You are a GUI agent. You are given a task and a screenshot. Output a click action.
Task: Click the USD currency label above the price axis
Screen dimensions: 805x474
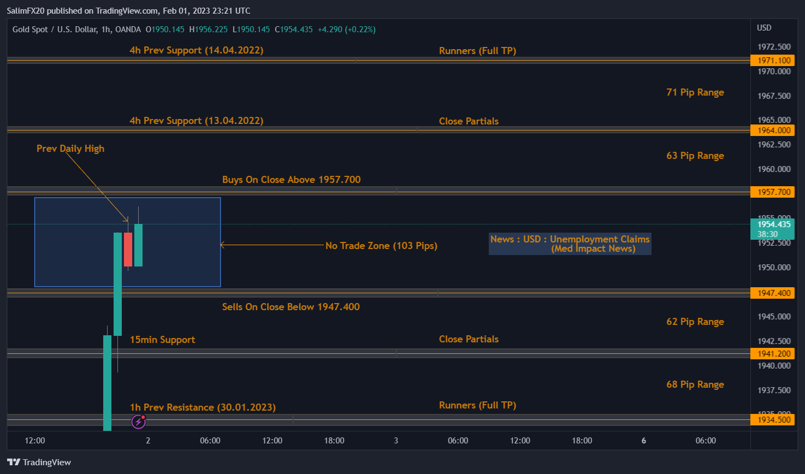[x=763, y=27]
